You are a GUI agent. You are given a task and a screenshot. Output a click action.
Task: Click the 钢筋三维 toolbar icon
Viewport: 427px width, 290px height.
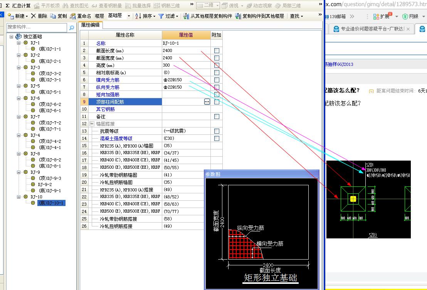pyautogui.click(x=157, y=5)
